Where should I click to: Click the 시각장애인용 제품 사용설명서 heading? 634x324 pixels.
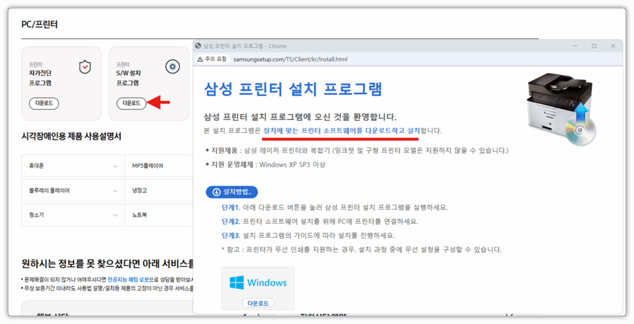pyautogui.click(x=71, y=136)
